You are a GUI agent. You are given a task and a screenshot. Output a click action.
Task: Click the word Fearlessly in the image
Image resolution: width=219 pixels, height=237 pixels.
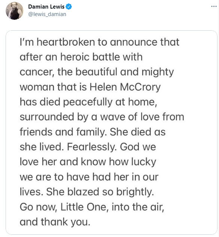[91, 147]
